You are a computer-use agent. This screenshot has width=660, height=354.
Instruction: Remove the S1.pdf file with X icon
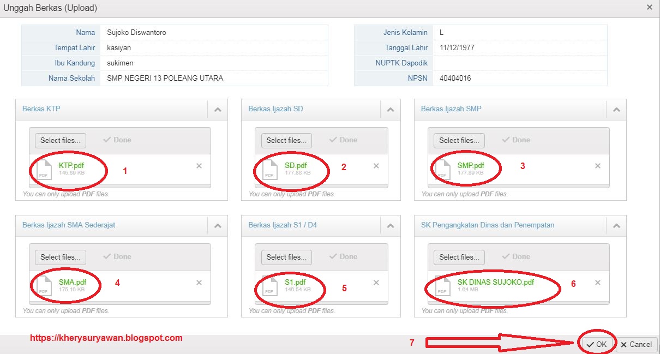tap(376, 283)
